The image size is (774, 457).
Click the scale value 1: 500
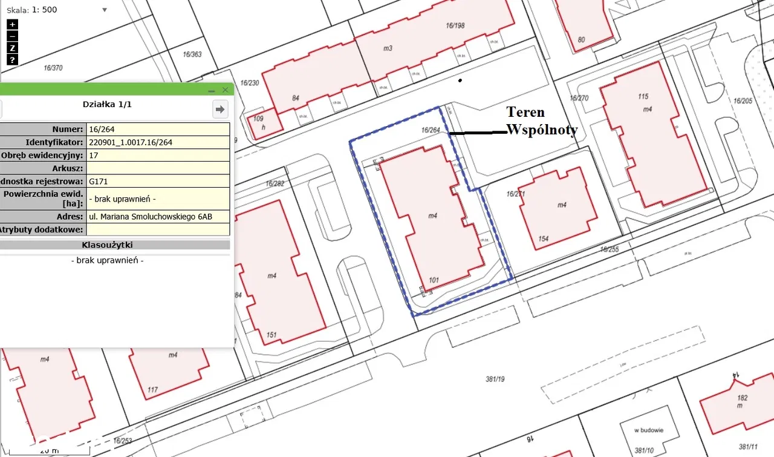tap(42, 10)
